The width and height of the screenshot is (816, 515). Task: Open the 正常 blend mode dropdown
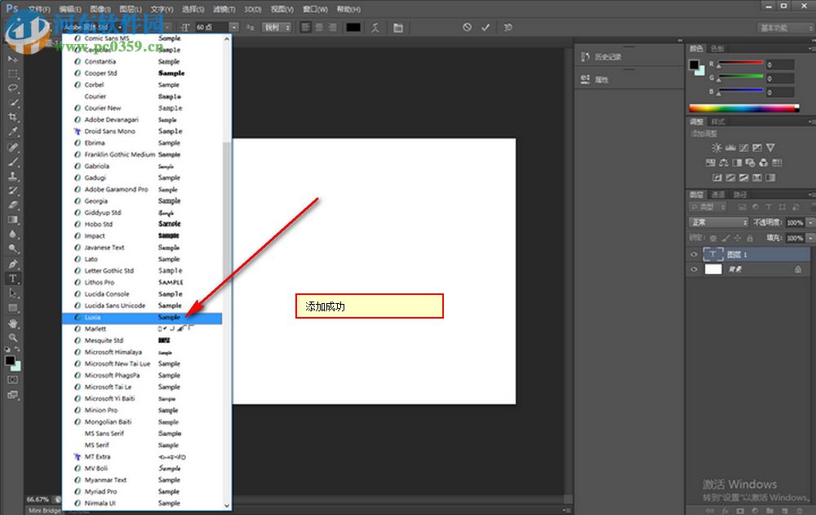click(x=716, y=221)
